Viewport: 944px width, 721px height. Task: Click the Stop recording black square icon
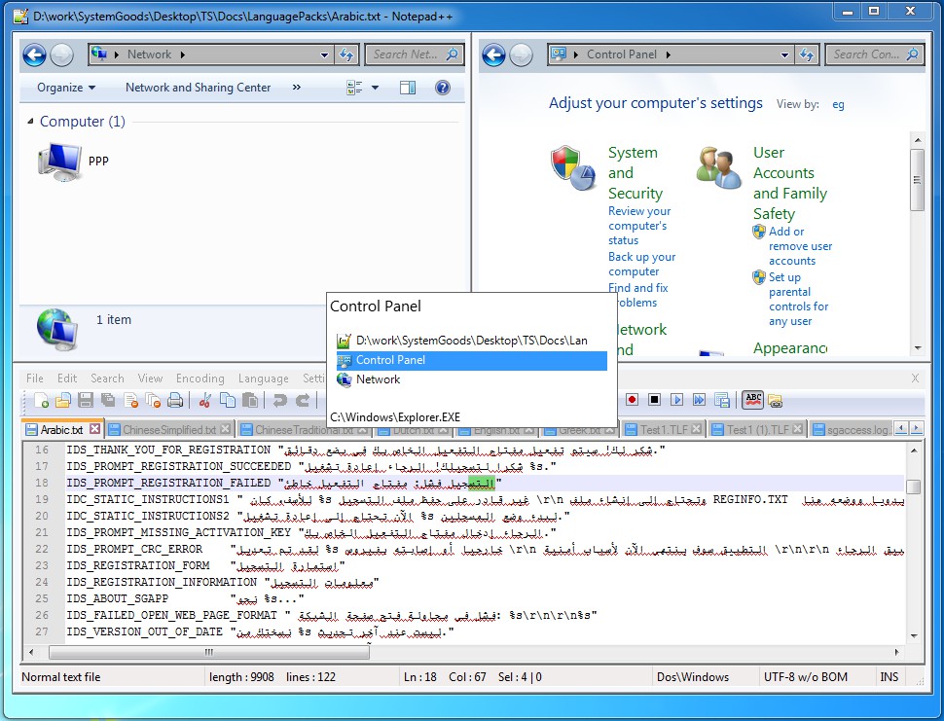pyautogui.click(x=654, y=400)
